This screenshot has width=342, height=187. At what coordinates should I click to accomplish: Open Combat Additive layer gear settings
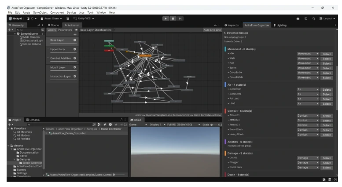(x=75, y=58)
